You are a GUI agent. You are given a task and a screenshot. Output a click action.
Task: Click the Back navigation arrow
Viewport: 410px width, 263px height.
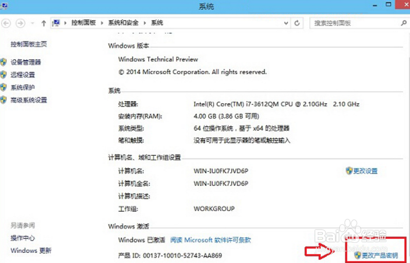pyautogui.click(x=7, y=23)
